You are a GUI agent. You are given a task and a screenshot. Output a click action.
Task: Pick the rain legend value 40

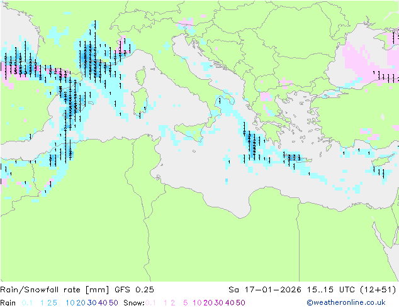tap(103, 303)
